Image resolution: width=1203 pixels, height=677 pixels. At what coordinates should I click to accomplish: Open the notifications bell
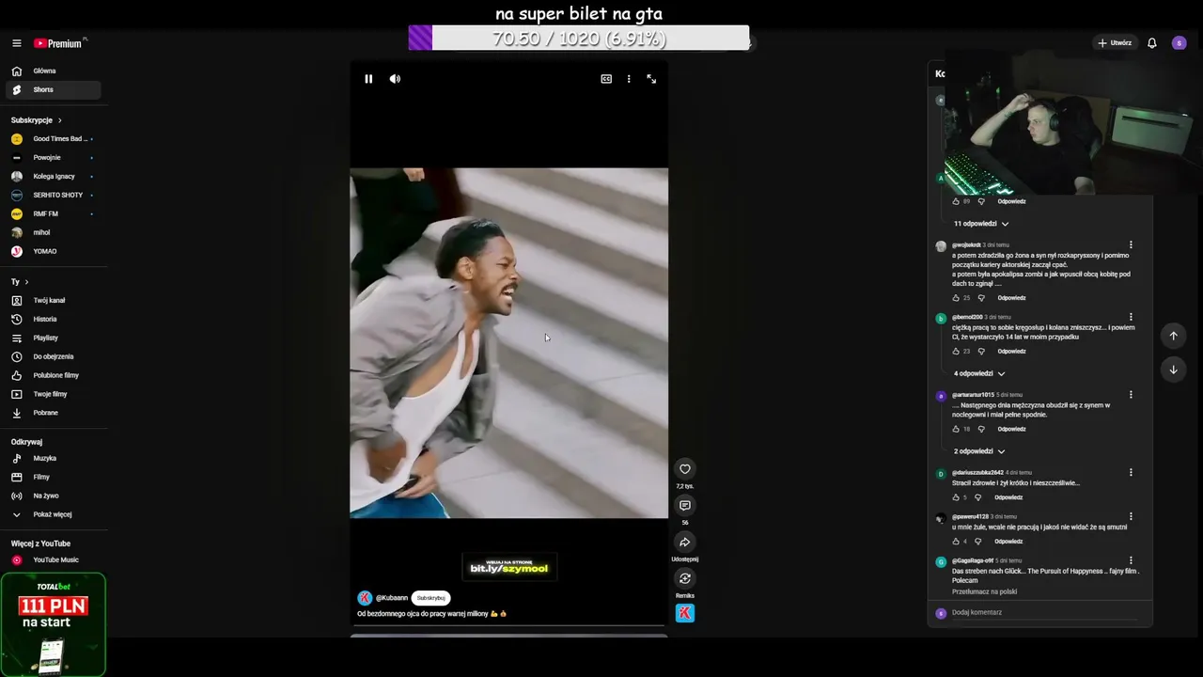[1152, 43]
